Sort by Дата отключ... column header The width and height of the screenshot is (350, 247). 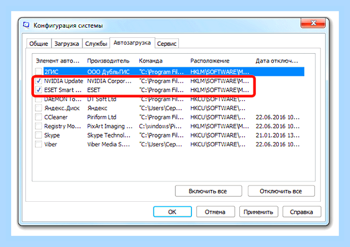[277, 61]
